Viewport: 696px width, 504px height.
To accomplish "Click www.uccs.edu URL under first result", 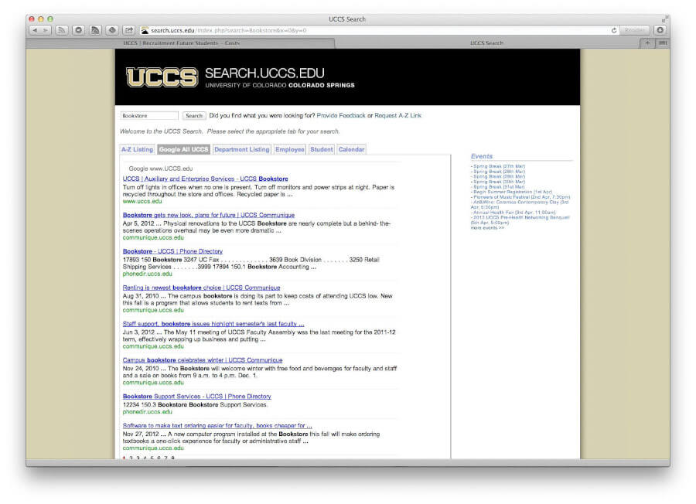I will point(142,202).
